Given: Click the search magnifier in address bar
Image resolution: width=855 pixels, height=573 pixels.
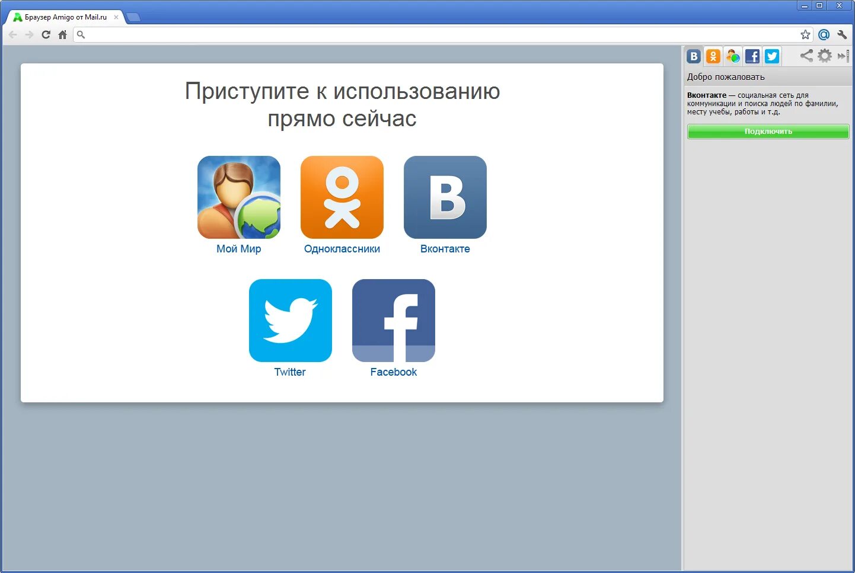Looking at the screenshot, I should (x=81, y=34).
